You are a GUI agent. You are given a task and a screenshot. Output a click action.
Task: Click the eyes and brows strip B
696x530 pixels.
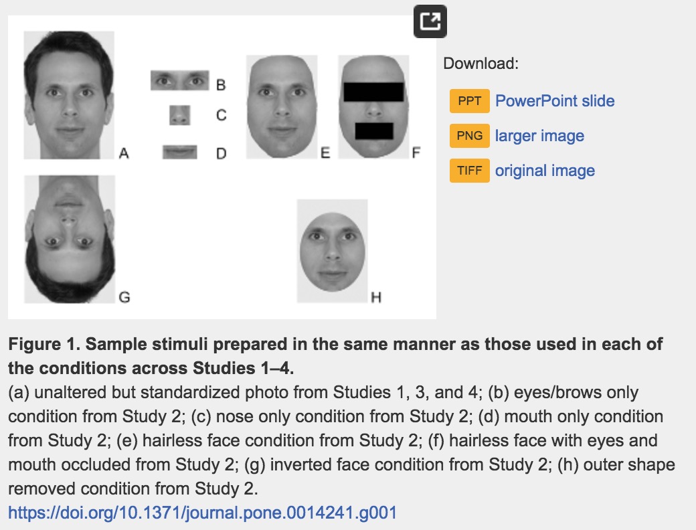179,81
